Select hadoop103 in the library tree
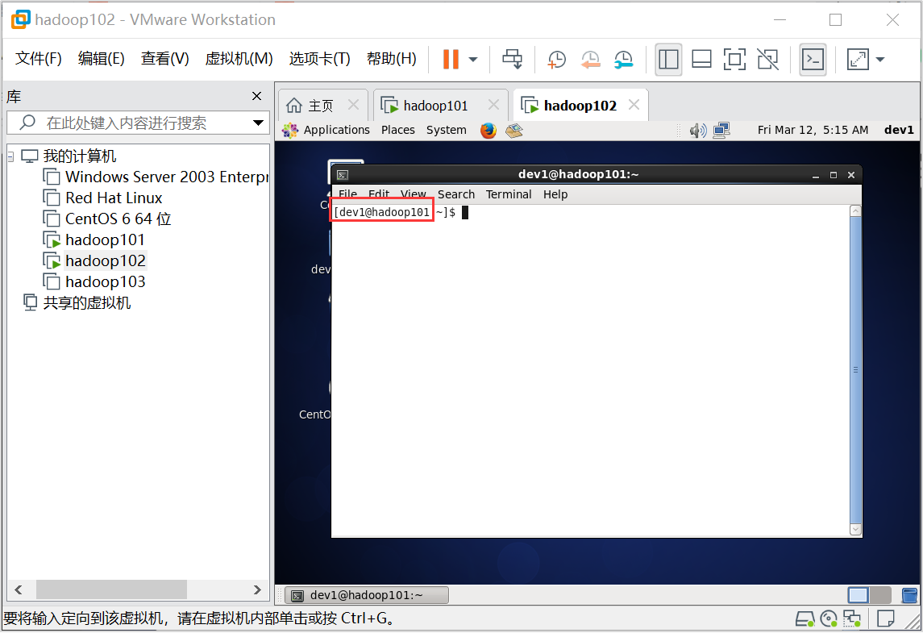 point(94,282)
